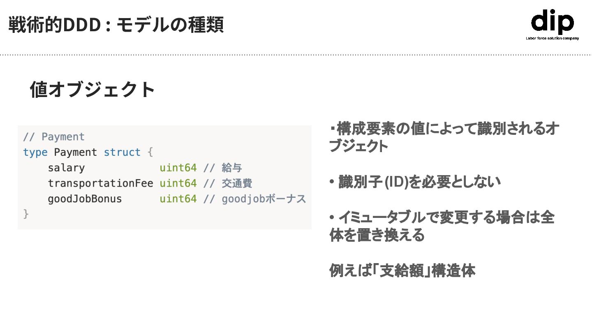Image resolution: width=592 pixels, height=333 pixels.
Task: Click the 交通費 comment in code
Action: (x=237, y=183)
